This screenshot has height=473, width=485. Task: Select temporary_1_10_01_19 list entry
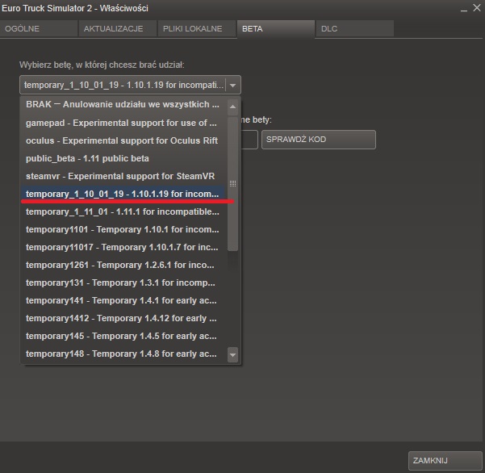(123, 194)
